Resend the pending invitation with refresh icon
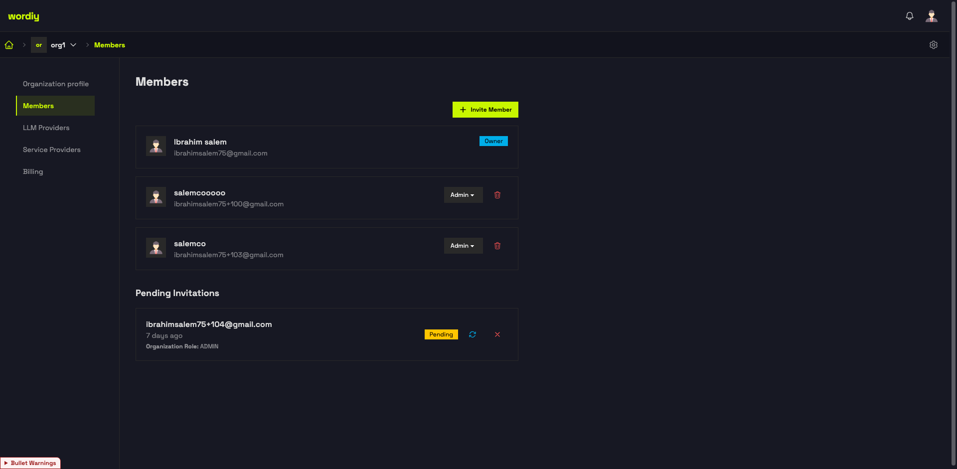 point(473,334)
